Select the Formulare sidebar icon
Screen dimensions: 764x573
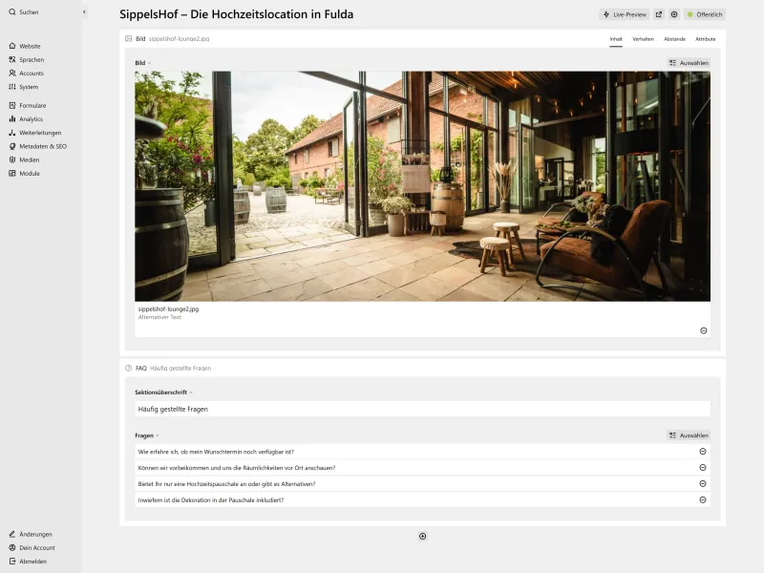pyautogui.click(x=32, y=105)
